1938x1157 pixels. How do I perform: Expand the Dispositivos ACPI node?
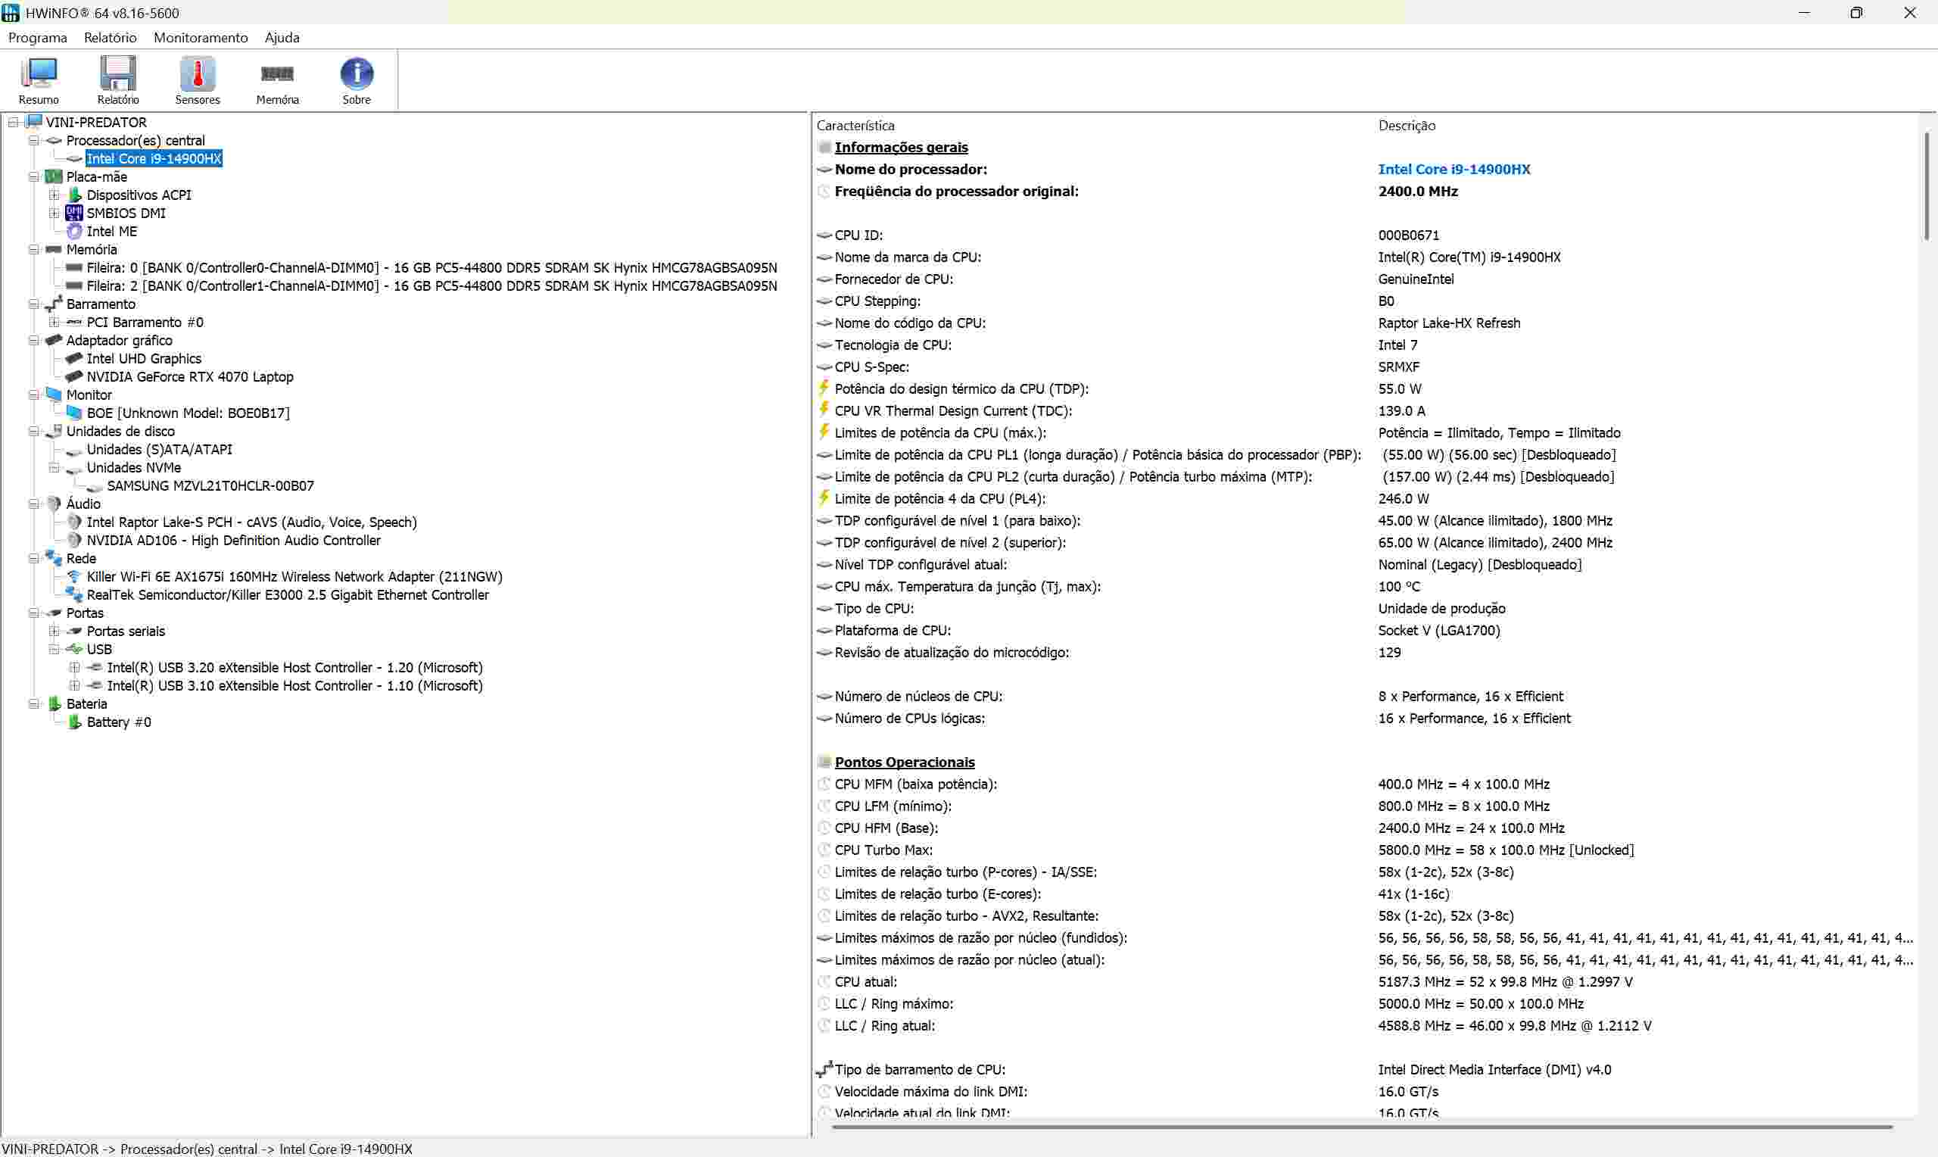[x=54, y=195]
